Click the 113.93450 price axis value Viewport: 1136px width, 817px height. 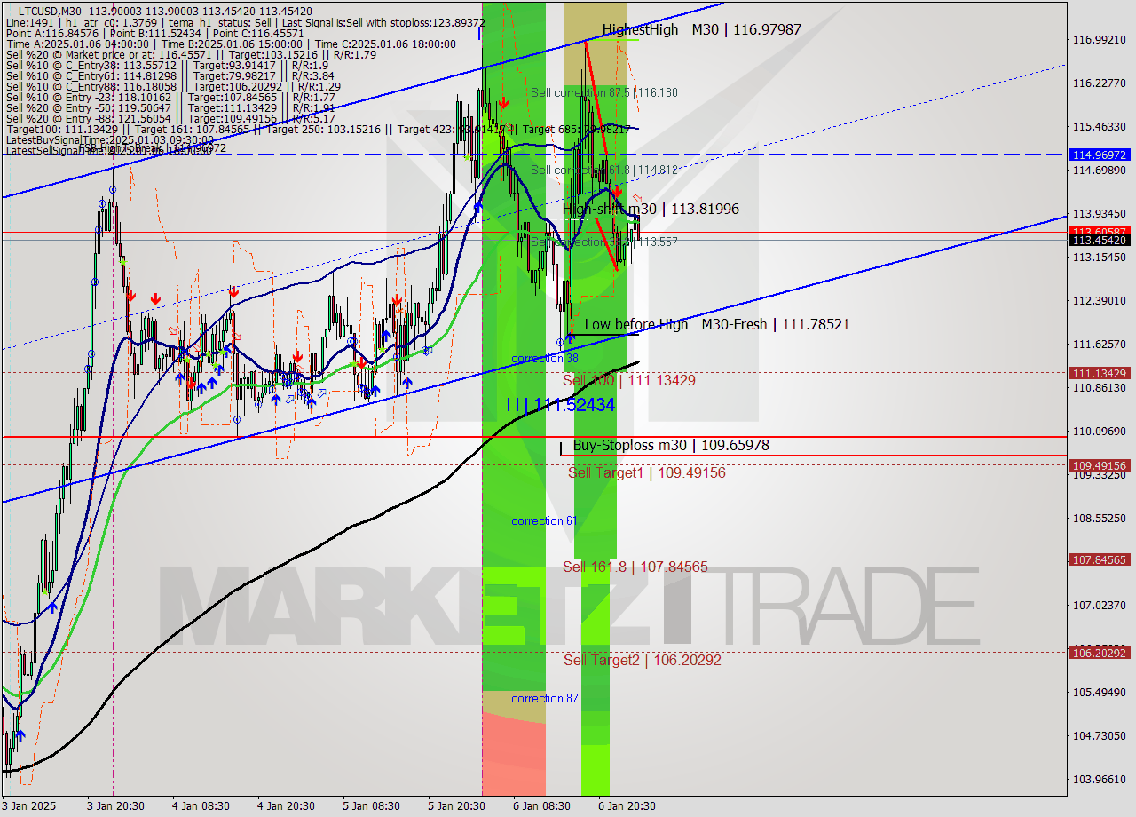pyautogui.click(x=1099, y=213)
